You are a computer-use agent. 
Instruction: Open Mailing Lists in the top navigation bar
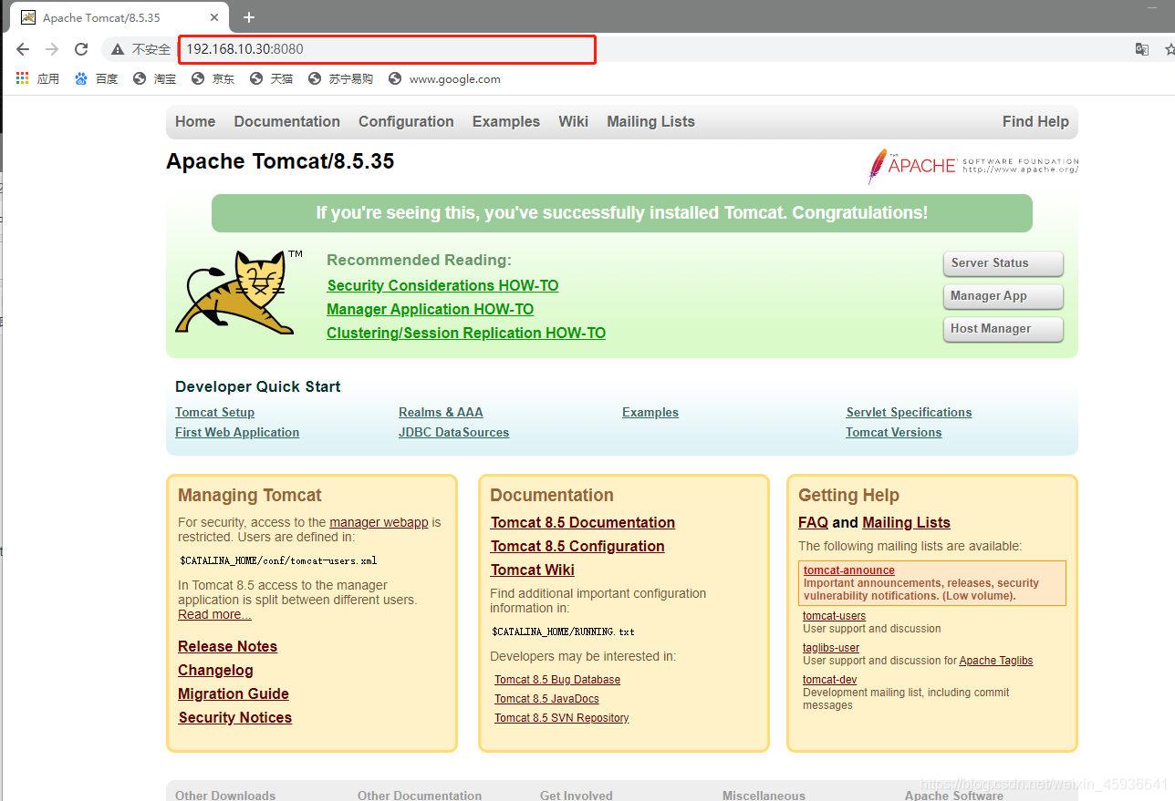(x=650, y=121)
